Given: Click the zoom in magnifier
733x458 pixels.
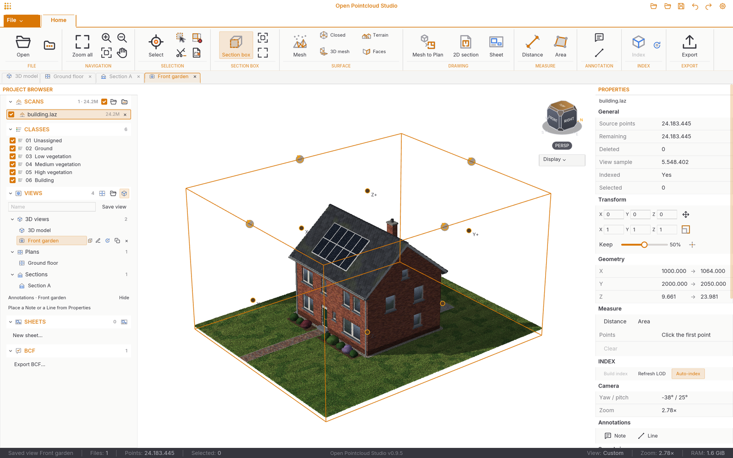Looking at the screenshot, I should point(106,38).
